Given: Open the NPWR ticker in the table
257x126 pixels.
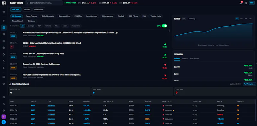Looking at the screenshot, I should (33, 106).
